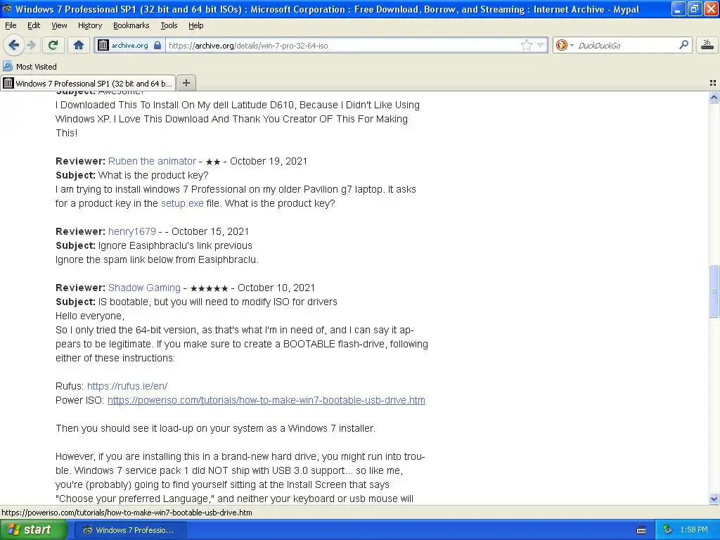Open the setup.exe link
This screenshot has width=720, height=540.
[182, 203]
